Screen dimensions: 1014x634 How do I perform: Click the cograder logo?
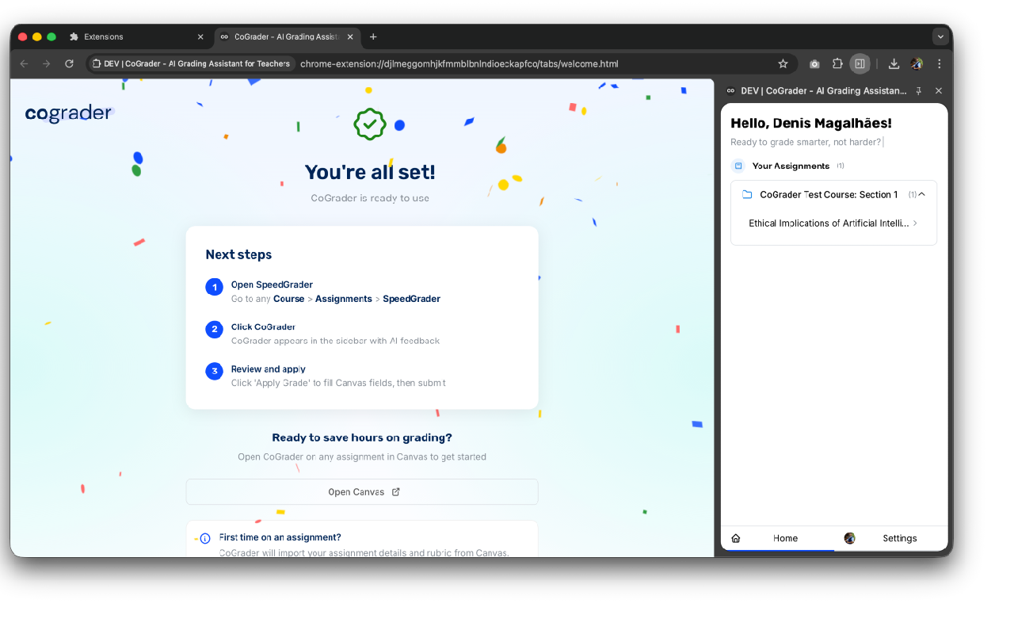(x=69, y=113)
